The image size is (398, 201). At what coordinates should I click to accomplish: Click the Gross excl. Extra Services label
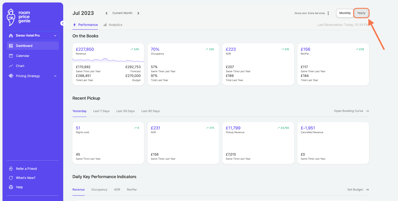[x=310, y=13]
